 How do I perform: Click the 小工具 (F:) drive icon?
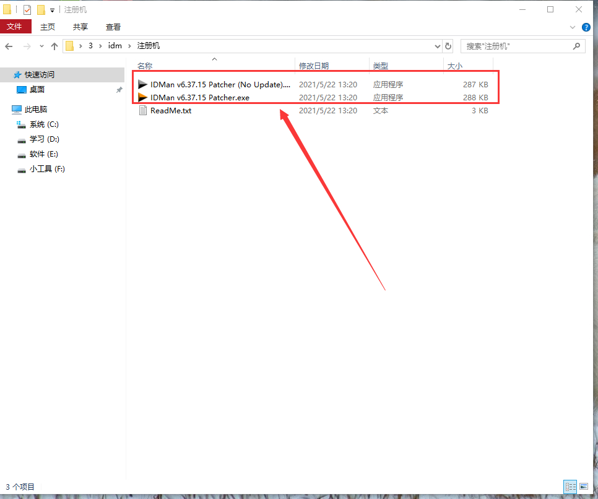[22, 170]
